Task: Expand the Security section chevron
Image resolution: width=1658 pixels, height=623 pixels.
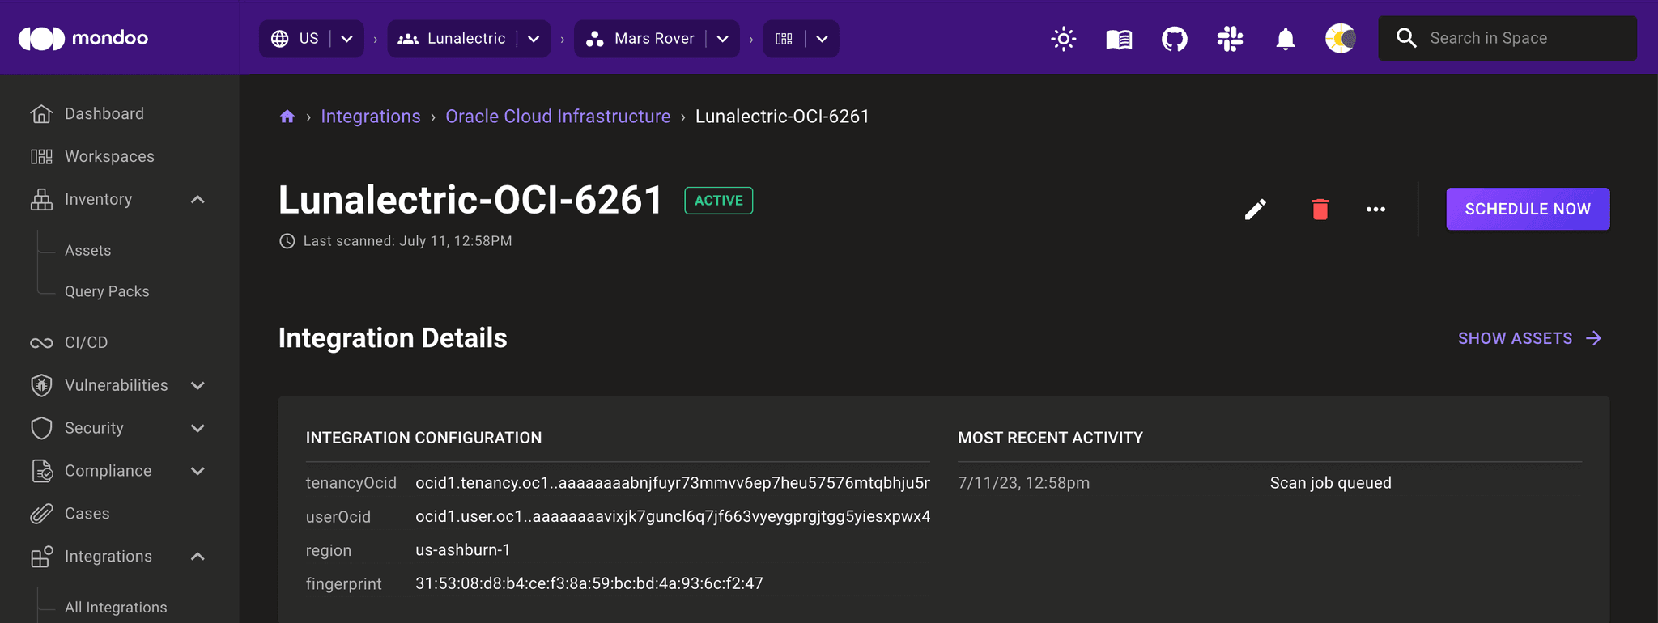Action: (x=198, y=428)
